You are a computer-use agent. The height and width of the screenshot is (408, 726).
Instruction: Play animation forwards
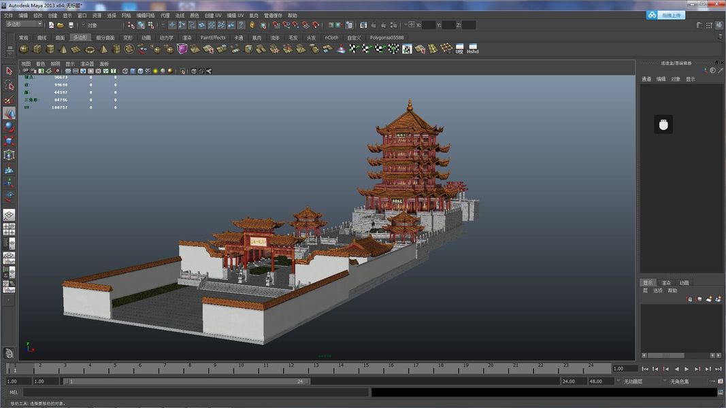(x=687, y=369)
